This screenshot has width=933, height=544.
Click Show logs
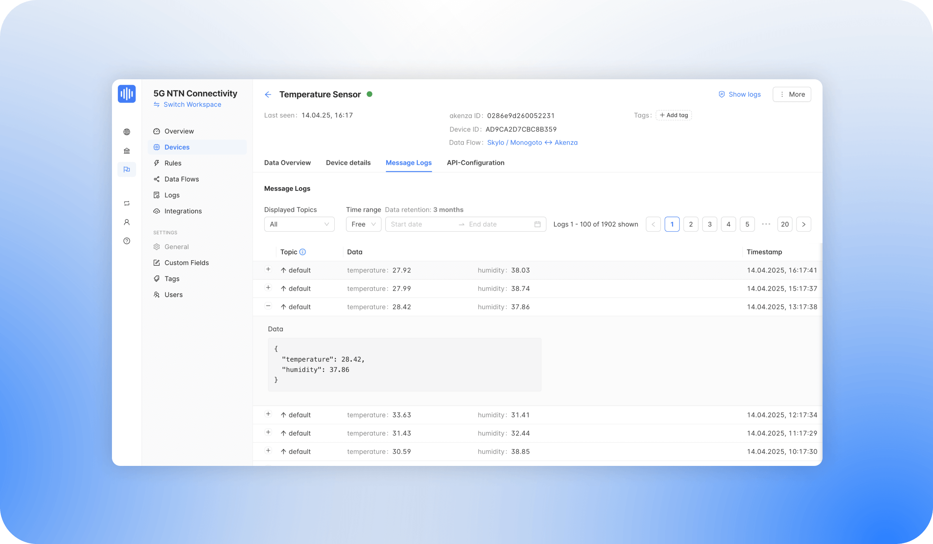pyautogui.click(x=739, y=94)
